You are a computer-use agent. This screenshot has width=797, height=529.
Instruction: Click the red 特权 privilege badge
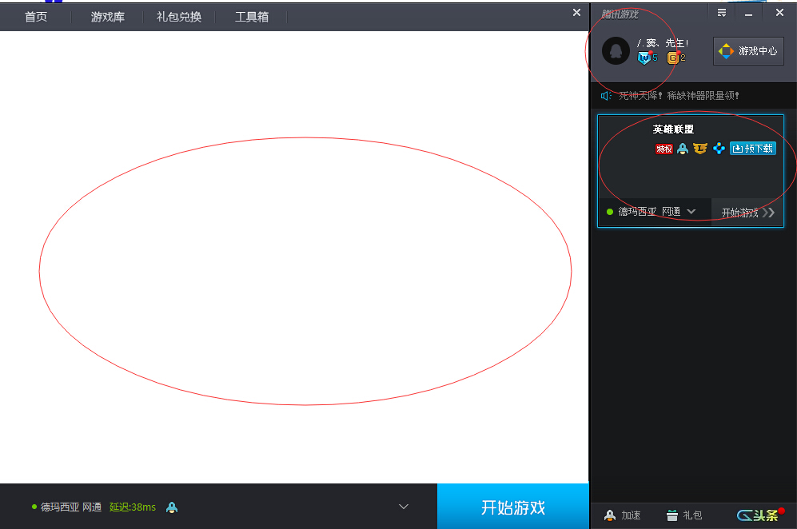click(664, 149)
